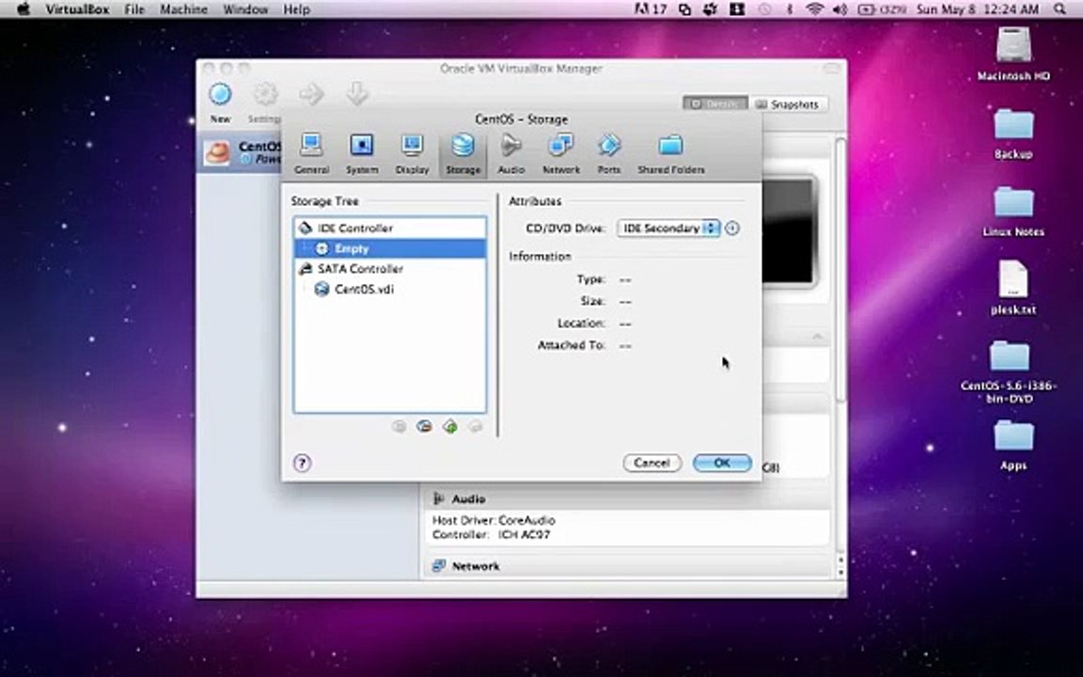Click the Cancel button

[652, 463]
